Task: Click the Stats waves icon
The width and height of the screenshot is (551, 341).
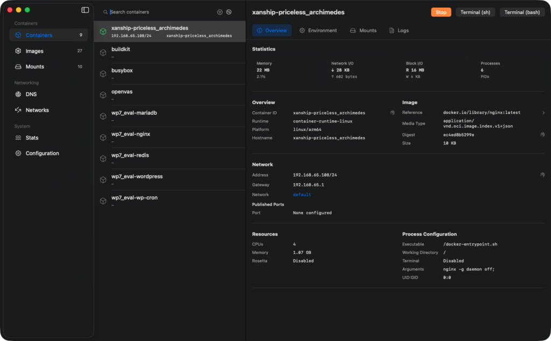Action: tap(18, 137)
